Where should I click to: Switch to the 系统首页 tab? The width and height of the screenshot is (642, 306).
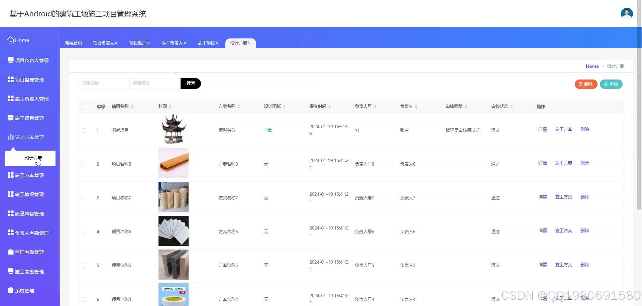(x=73, y=43)
